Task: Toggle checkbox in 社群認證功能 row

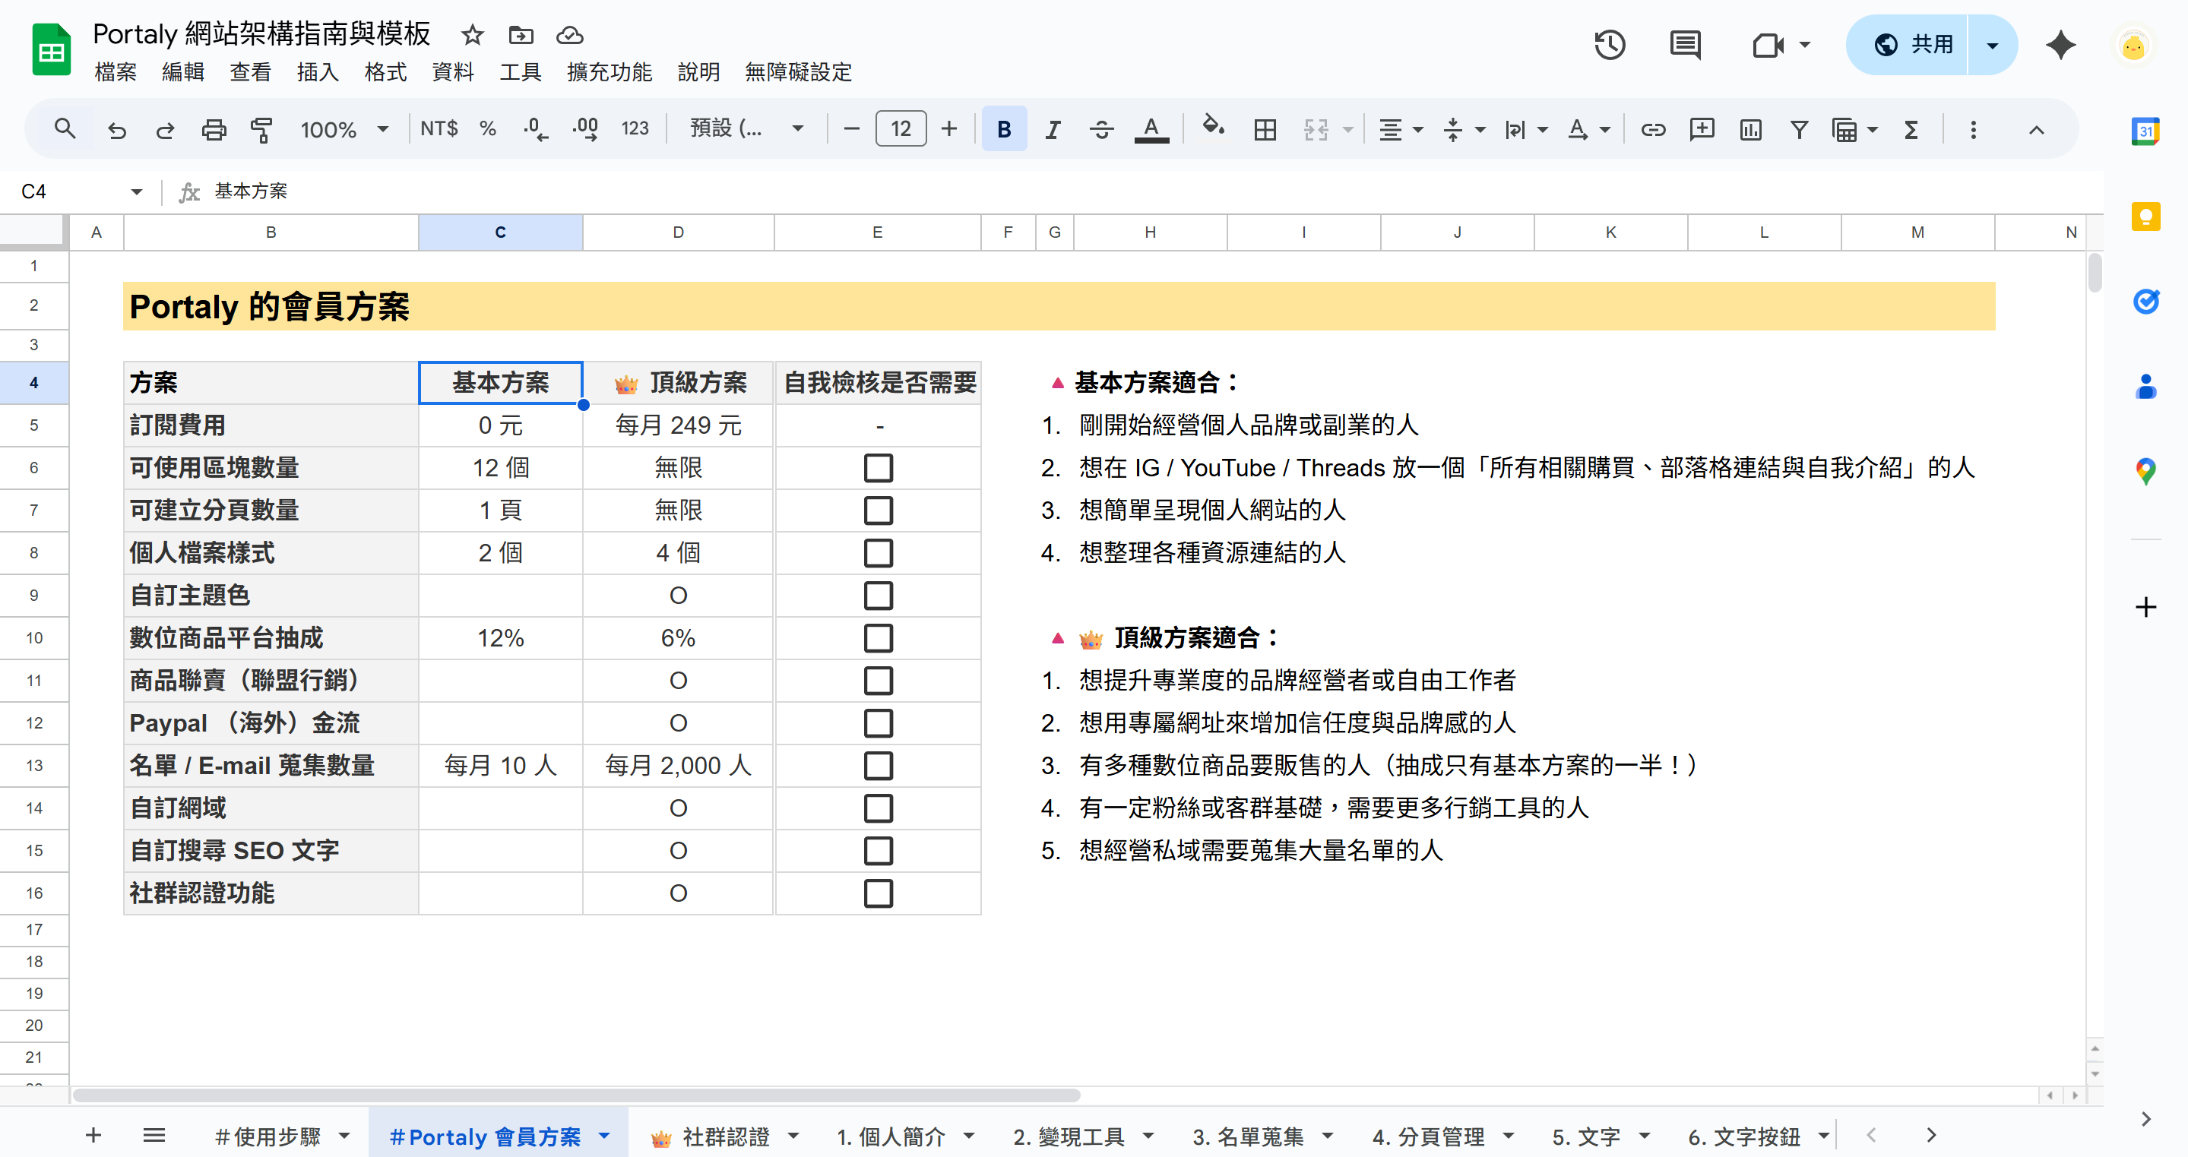Action: point(878,893)
